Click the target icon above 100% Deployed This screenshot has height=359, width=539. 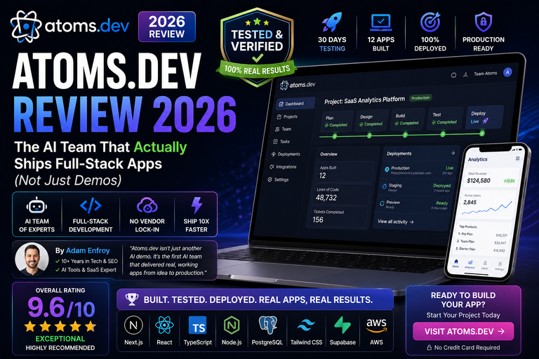point(430,22)
